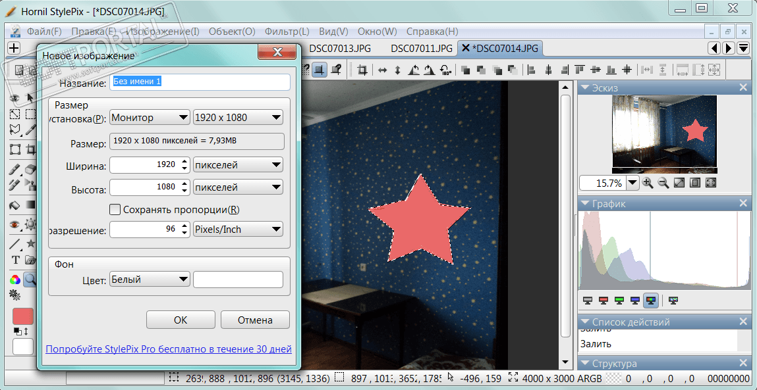The width and height of the screenshot is (757, 390).
Task: Select the Crop icon in top toolbar
Action: [x=362, y=70]
